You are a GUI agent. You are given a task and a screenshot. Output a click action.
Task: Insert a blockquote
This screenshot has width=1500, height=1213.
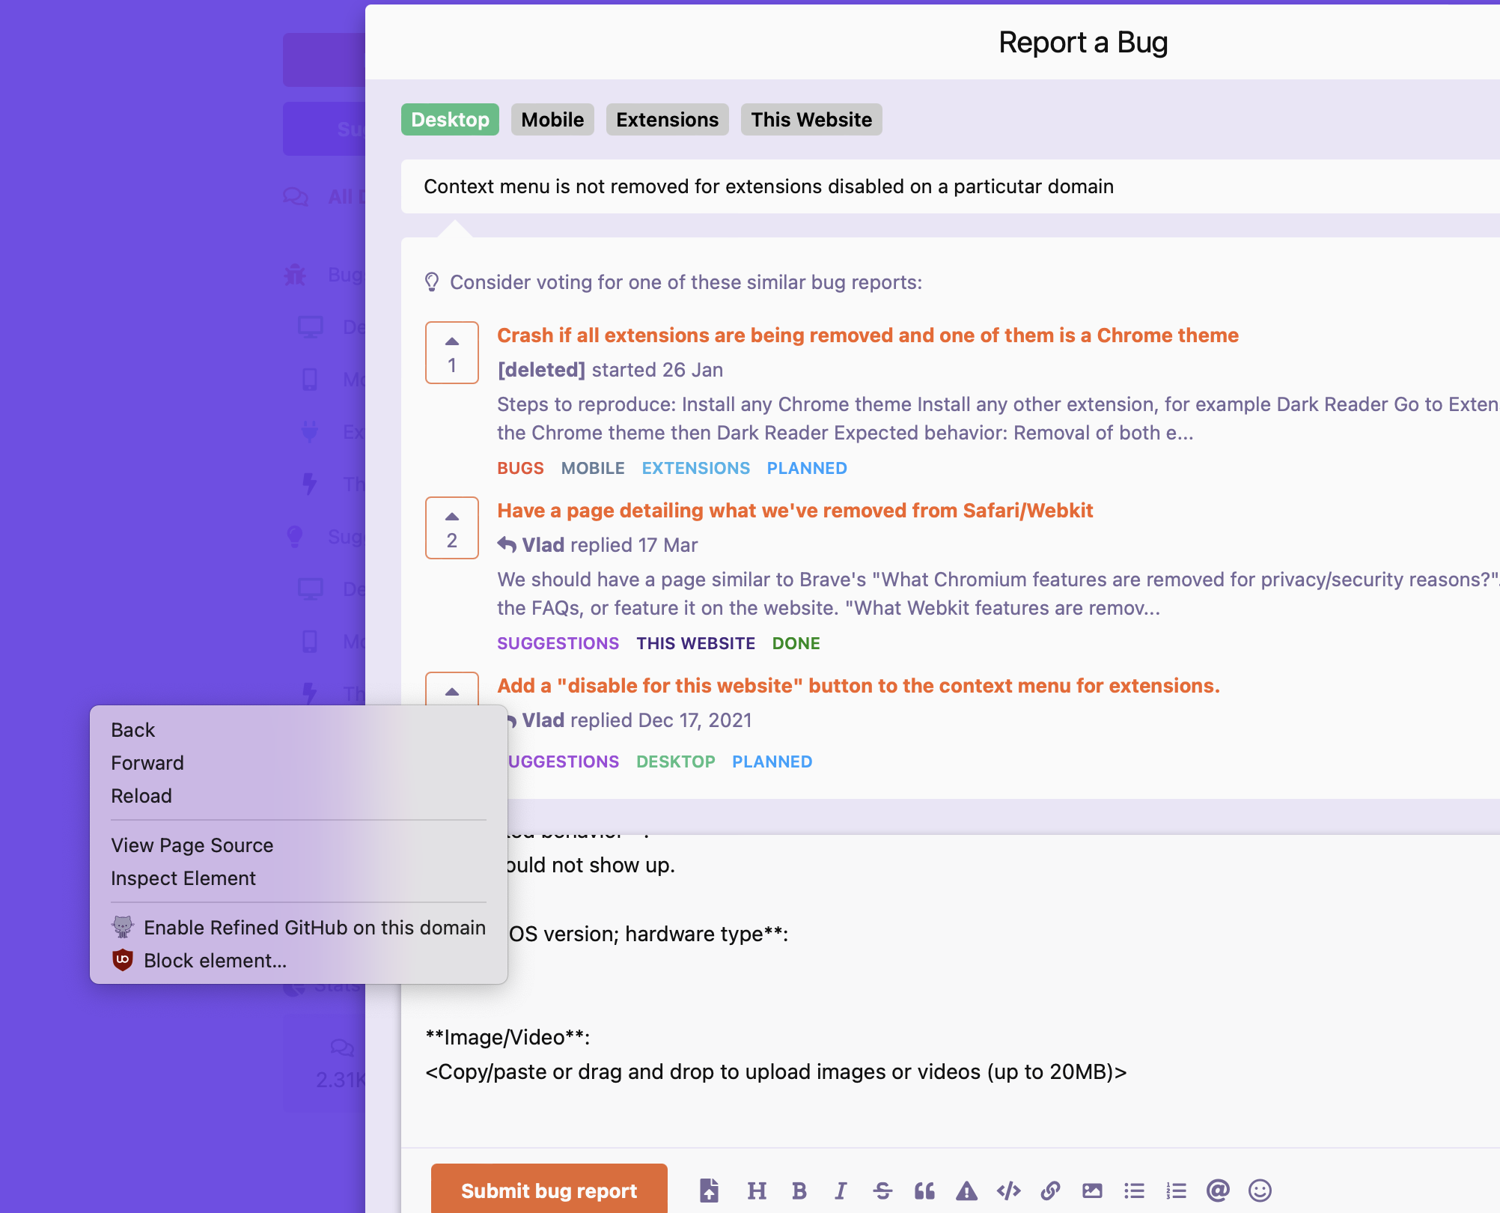924,1190
